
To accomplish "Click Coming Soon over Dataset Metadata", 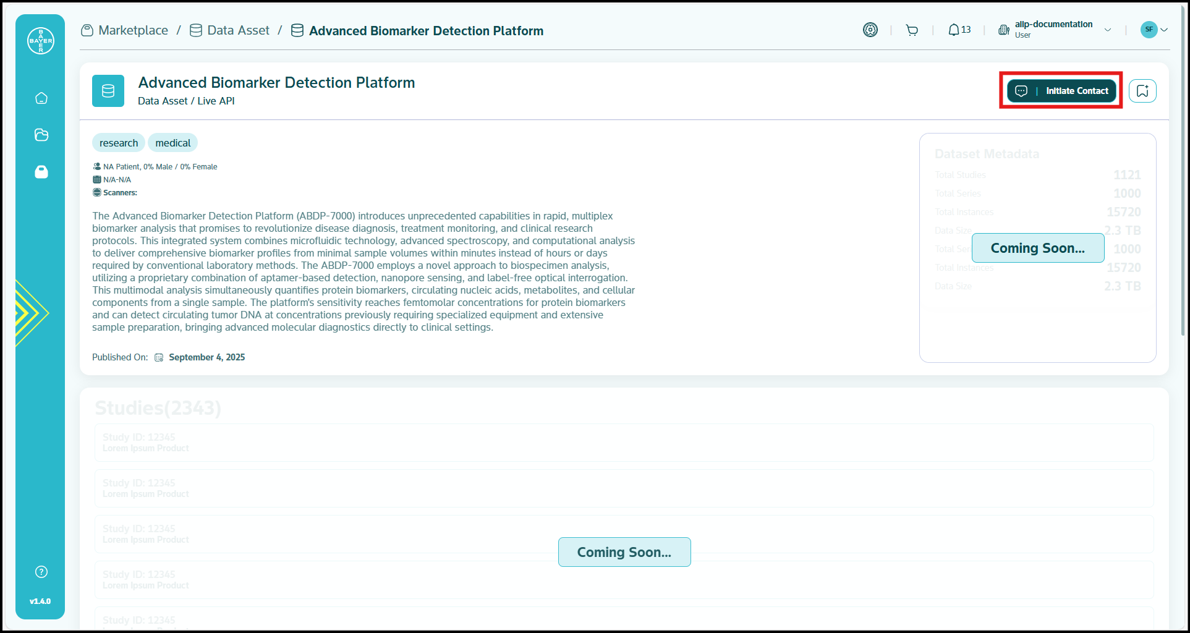I will tap(1037, 248).
